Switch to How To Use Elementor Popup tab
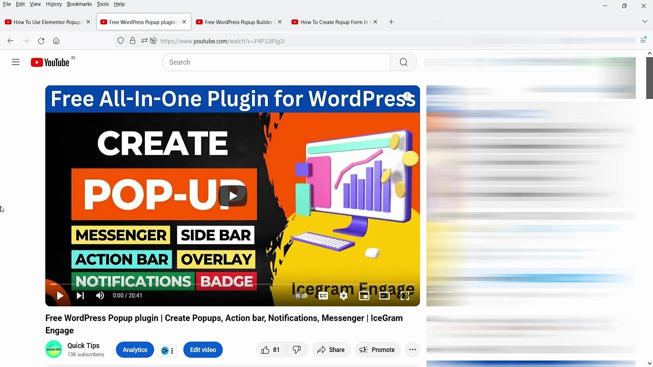 47,22
